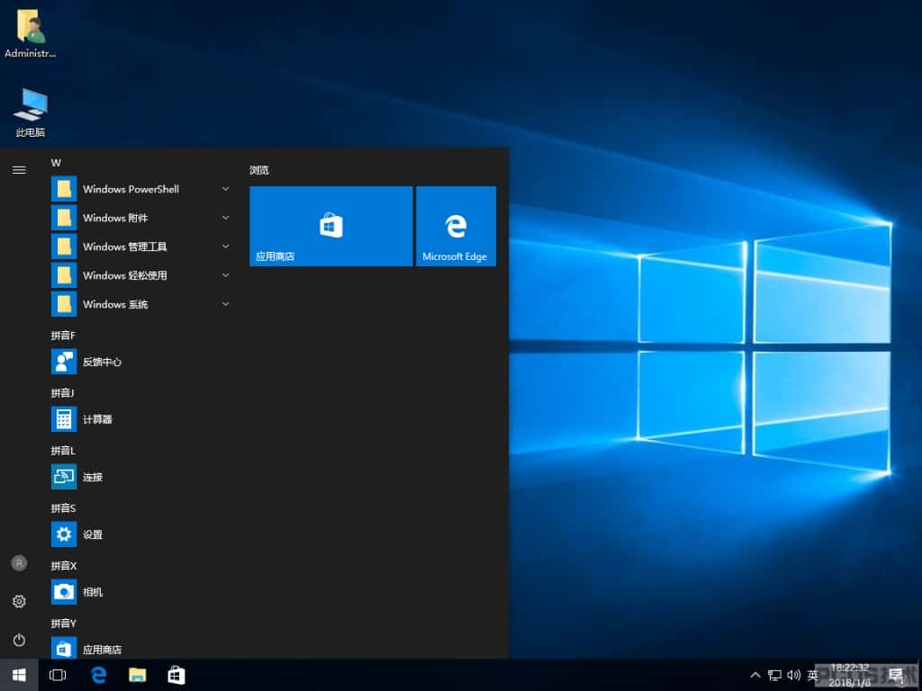
Task: Click the 拼音J group header
Action: coord(62,393)
